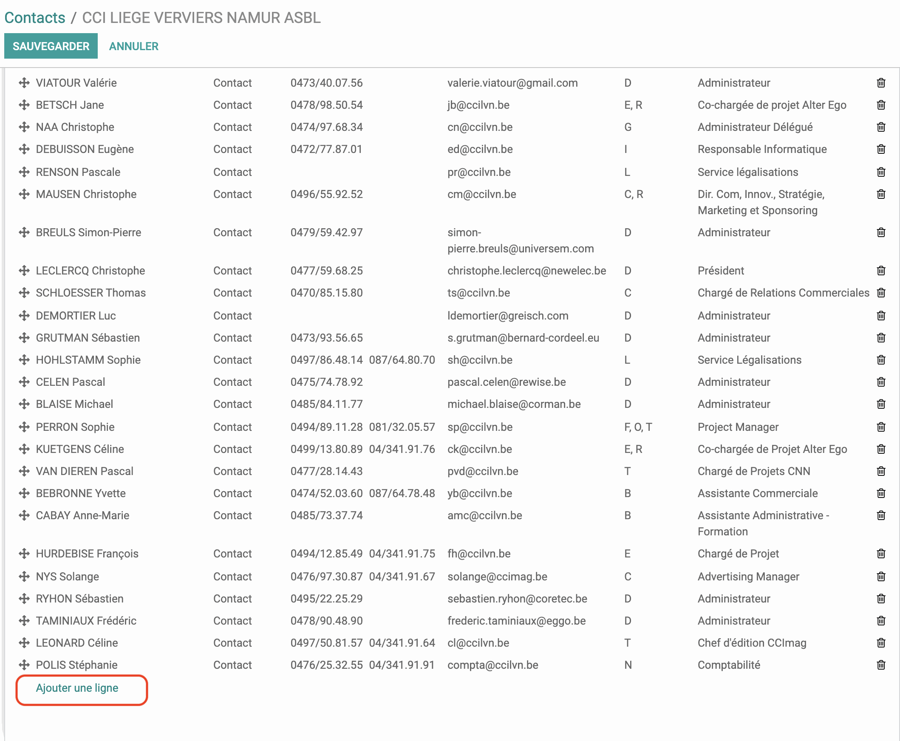
Task: Click the move handle beside BETSCH Jane
Action: 24,105
